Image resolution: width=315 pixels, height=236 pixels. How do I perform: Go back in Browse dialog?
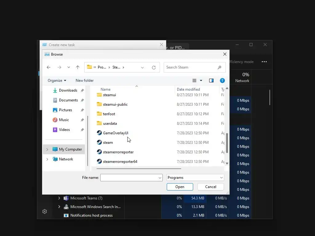pyautogui.click(x=48, y=67)
